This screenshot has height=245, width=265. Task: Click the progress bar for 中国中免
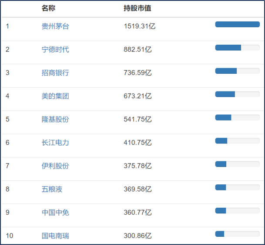pyautogui.click(x=238, y=210)
